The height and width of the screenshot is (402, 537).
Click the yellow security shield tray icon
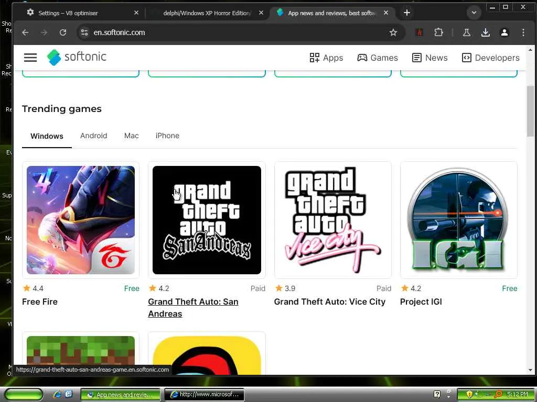pyautogui.click(x=469, y=395)
